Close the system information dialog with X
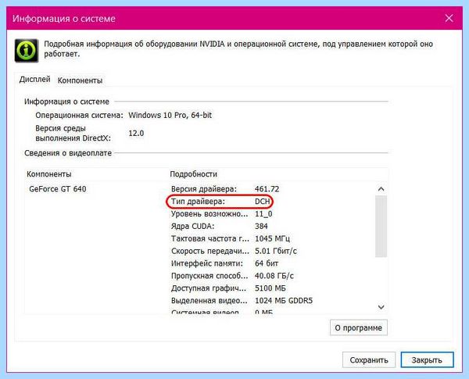469x379 pixels. pyautogui.click(x=449, y=18)
